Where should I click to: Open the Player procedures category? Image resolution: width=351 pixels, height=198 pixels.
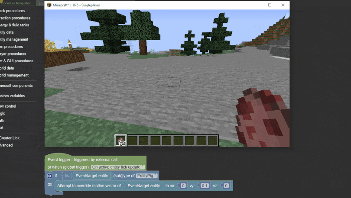point(13,54)
